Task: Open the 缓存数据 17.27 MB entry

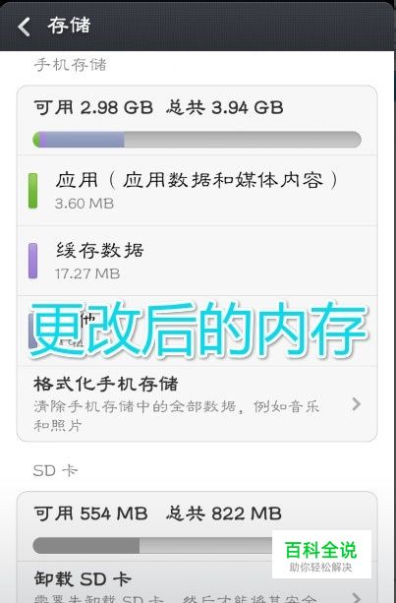Action: point(198,261)
